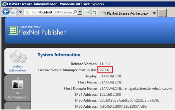
Task: Click the FlexNet Publisher green grid logo
Action: coord(13,30)
